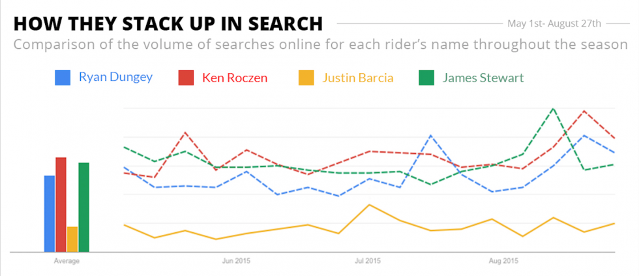This screenshot has width=639, height=276.
Task: Select the Ryan Dungey legend label
Action: tap(115, 78)
